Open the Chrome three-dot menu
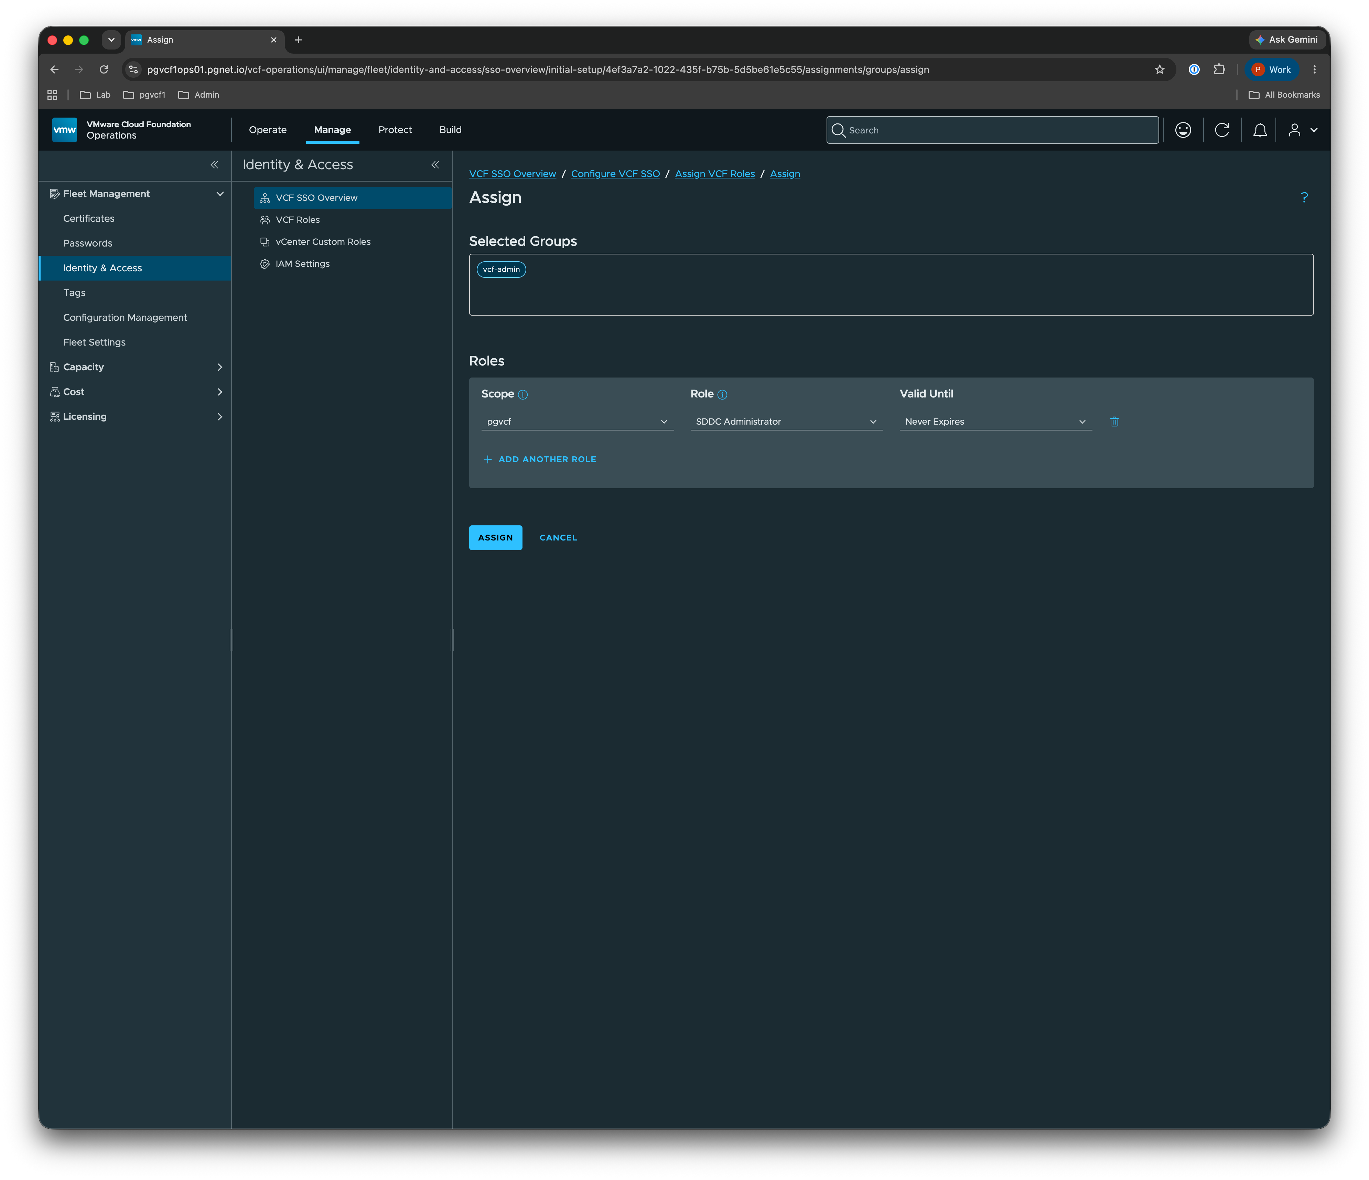Screen dimensions: 1369x1180 pyautogui.click(x=1314, y=69)
